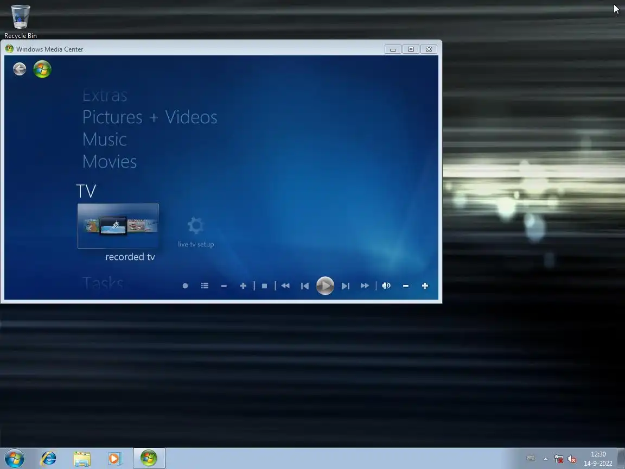Launch Windows Media Player from taskbar

pos(114,458)
